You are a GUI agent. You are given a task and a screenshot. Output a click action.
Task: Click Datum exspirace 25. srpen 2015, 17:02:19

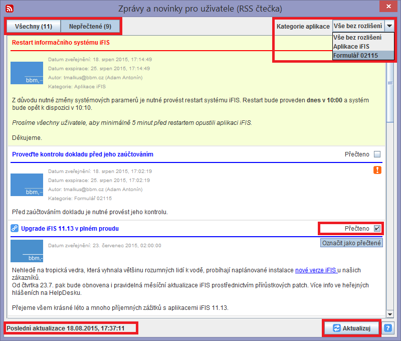click(99, 181)
